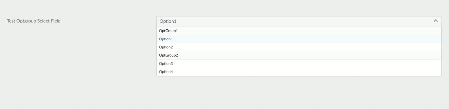Choose the last option, Option4

click(x=299, y=72)
